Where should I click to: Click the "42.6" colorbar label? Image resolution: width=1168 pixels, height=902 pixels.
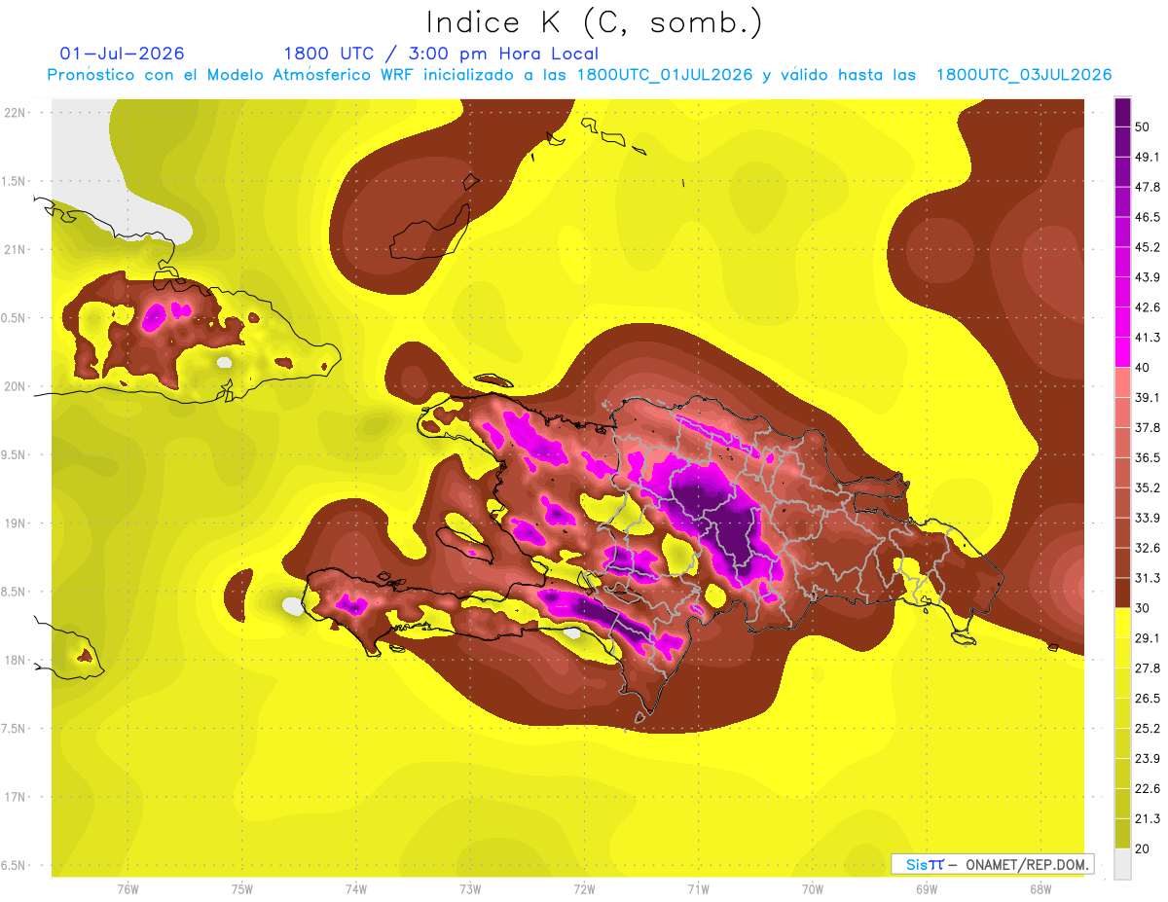point(1148,307)
